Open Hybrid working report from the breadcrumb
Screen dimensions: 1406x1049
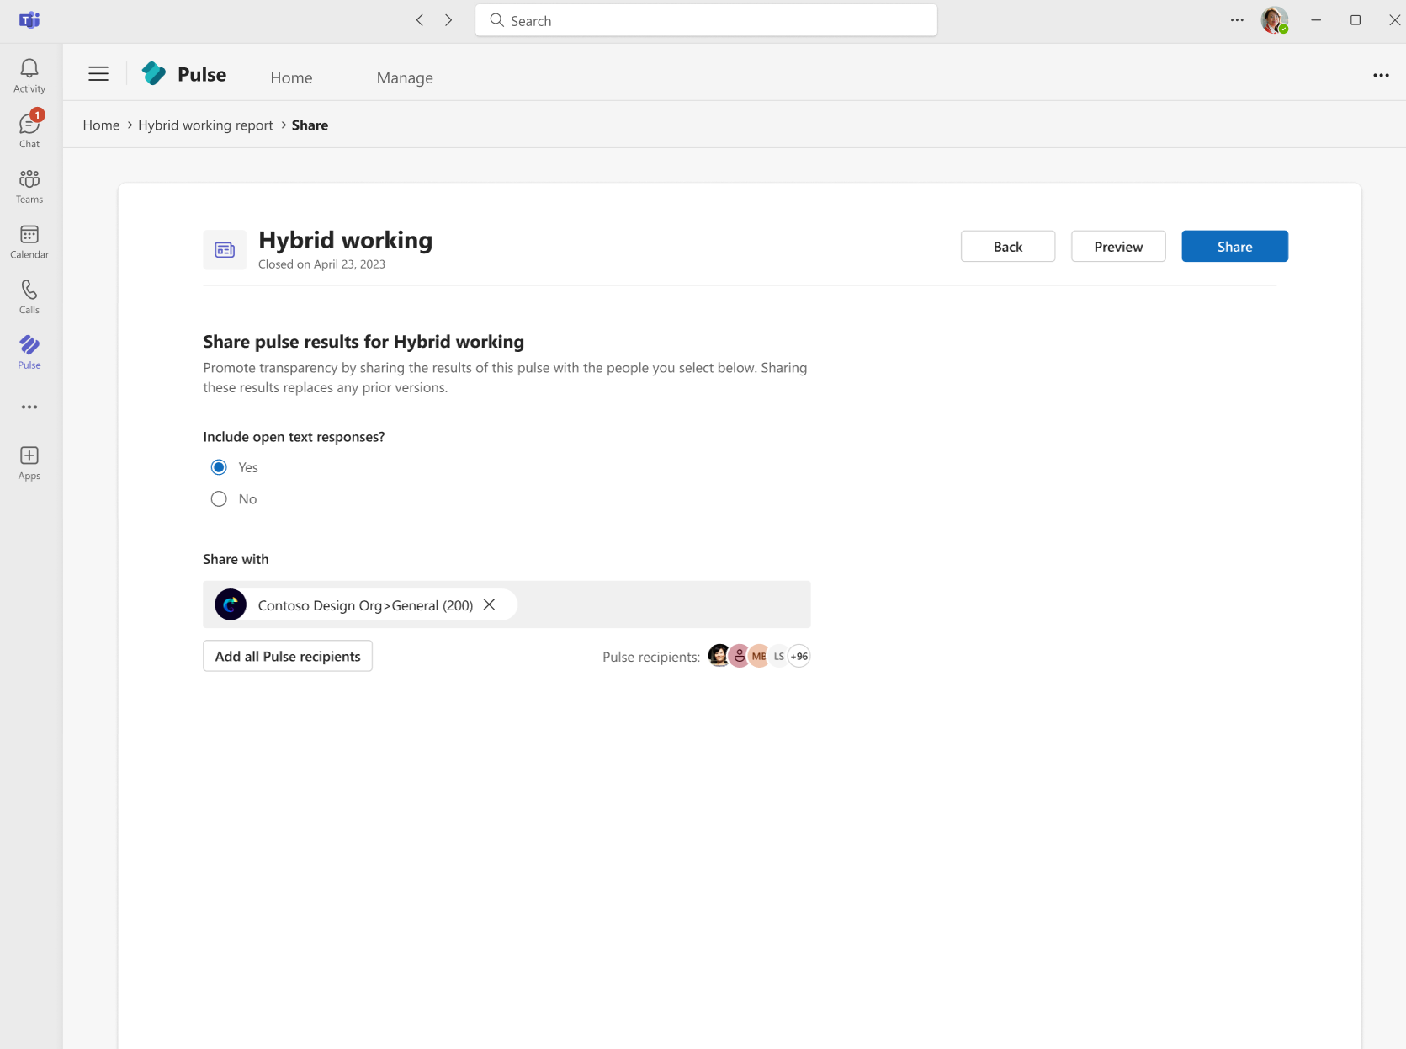click(205, 125)
